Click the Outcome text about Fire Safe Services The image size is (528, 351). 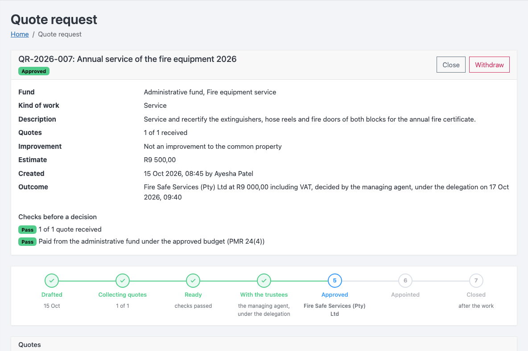tap(326, 192)
